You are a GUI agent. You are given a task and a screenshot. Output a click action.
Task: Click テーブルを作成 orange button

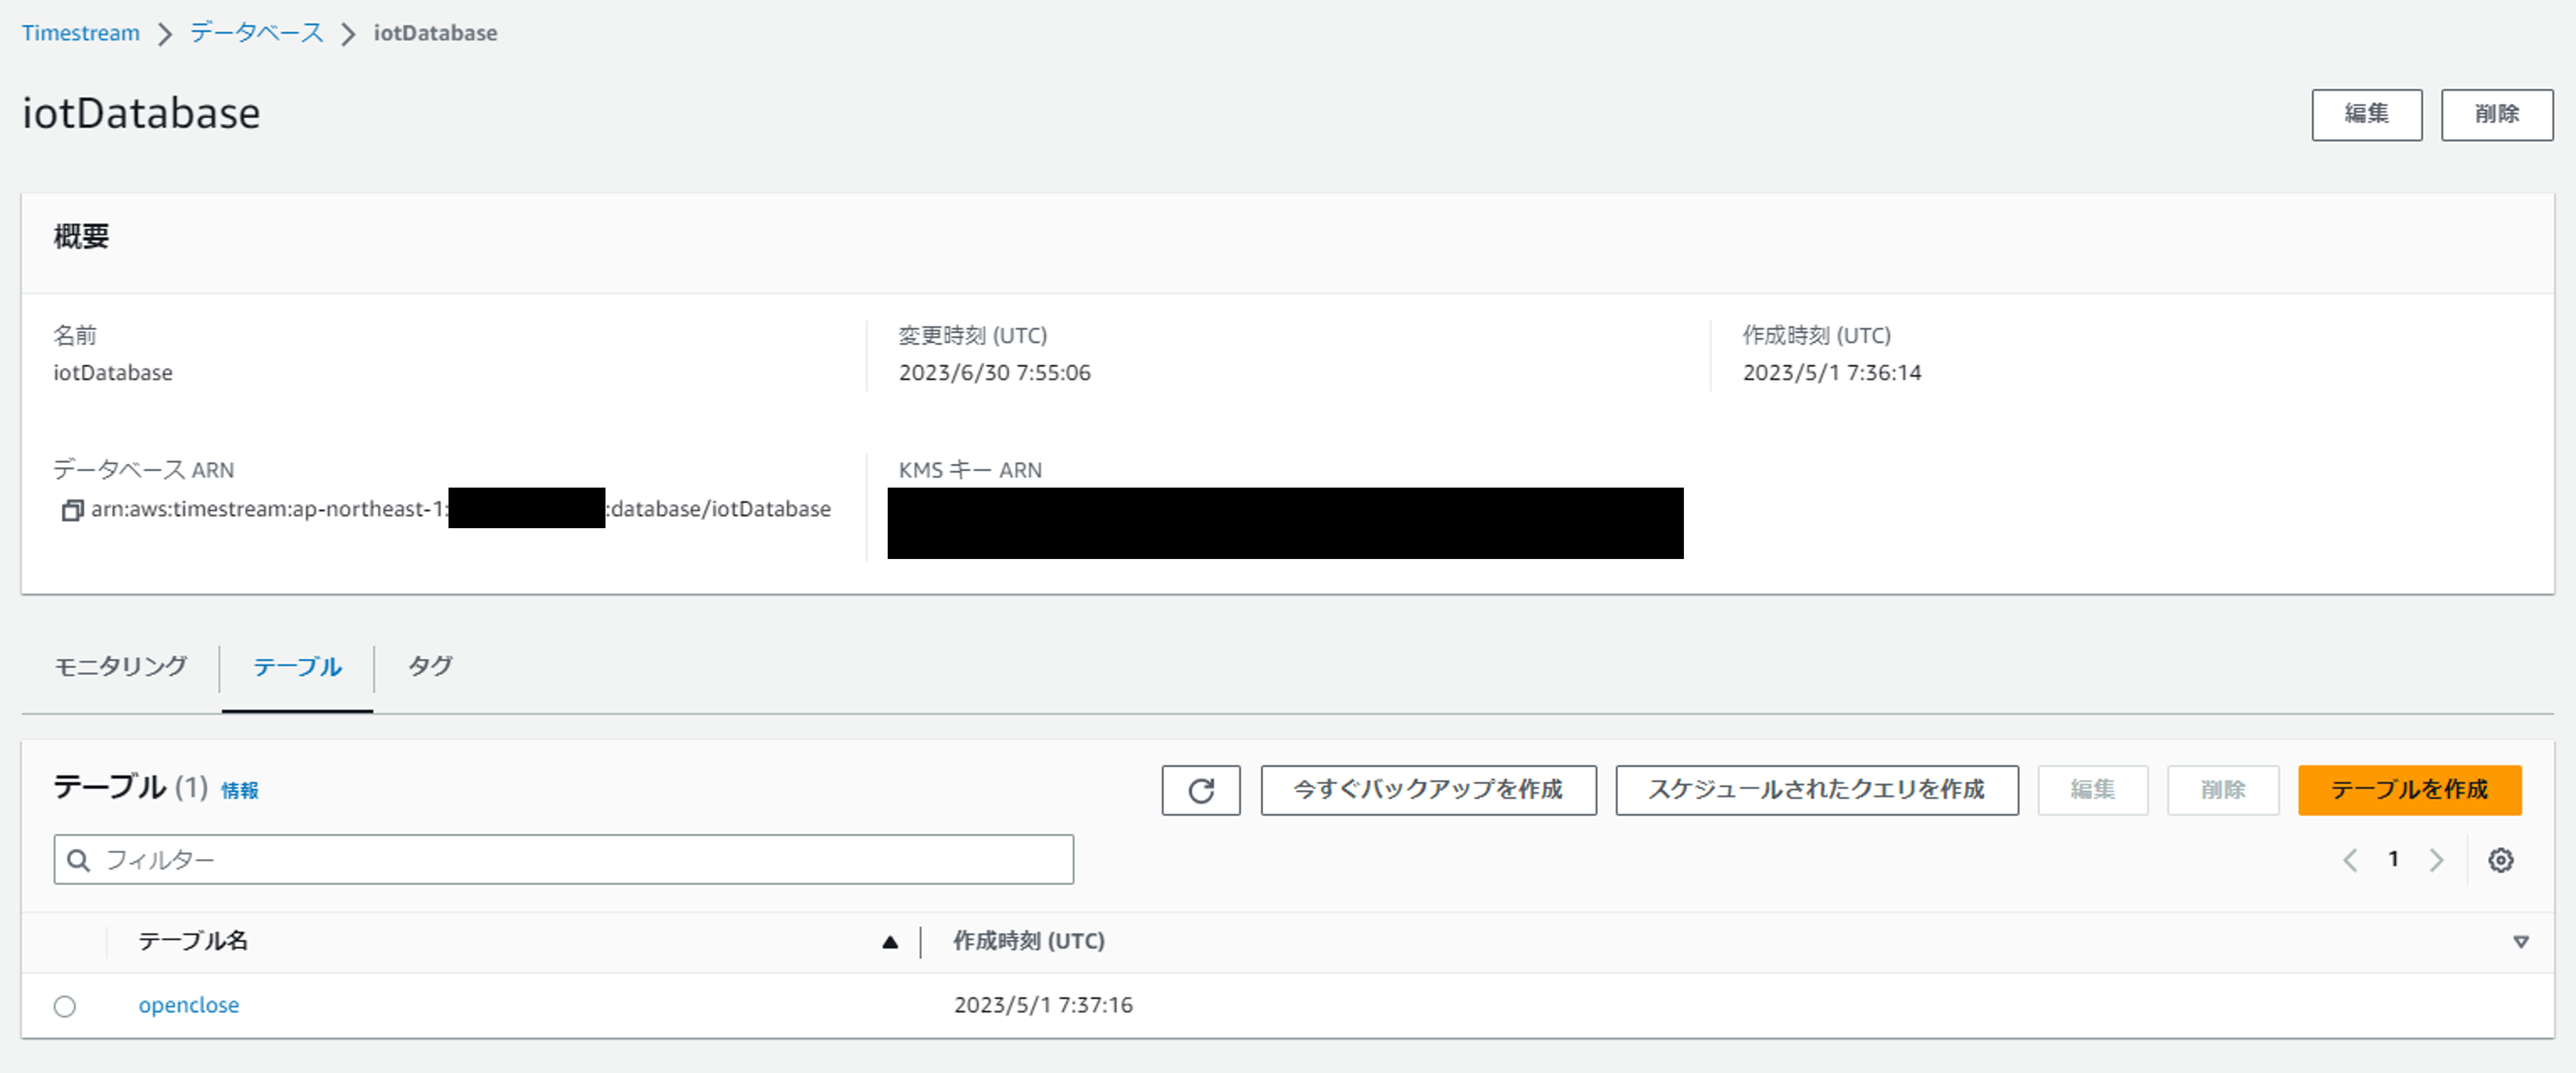tap(2408, 790)
